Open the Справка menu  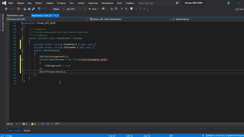tap(130, 3)
